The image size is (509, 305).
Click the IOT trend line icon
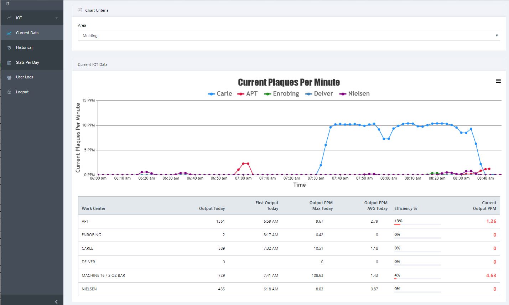click(x=9, y=18)
